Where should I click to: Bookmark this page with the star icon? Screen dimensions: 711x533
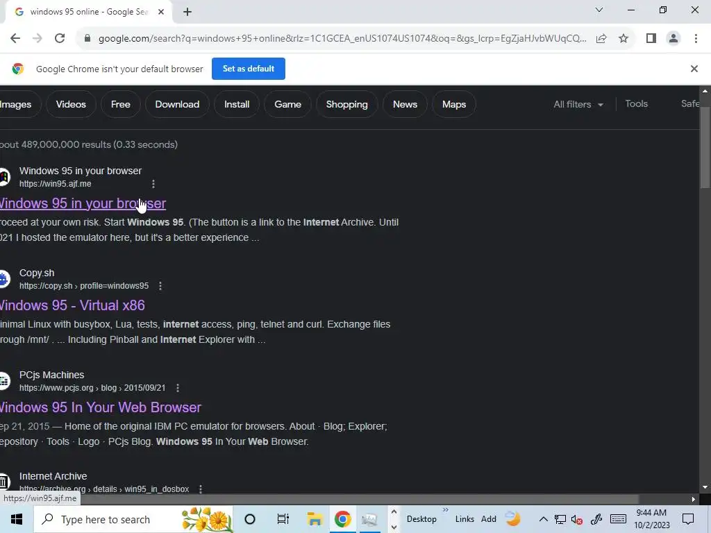coord(624,39)
